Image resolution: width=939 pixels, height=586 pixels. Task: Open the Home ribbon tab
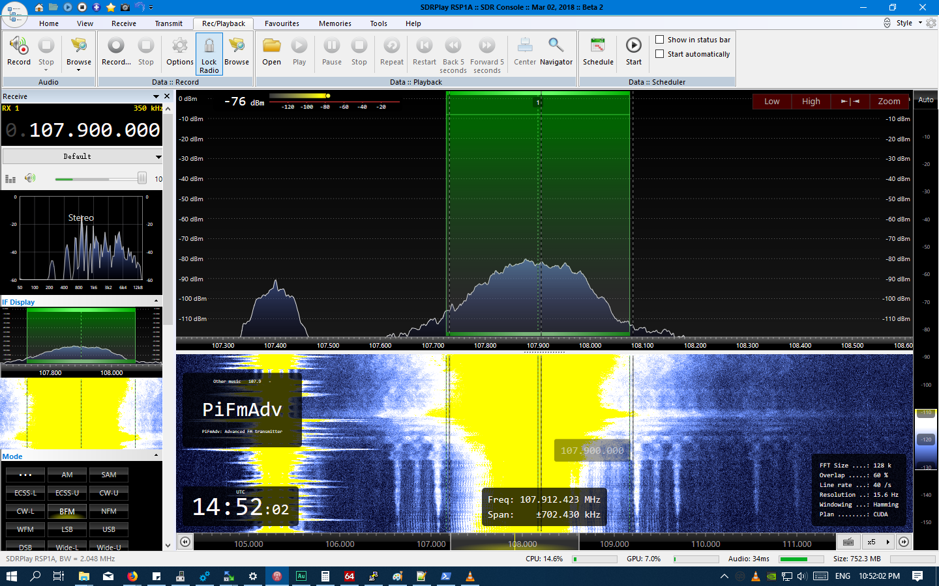(x=49, y=23)
